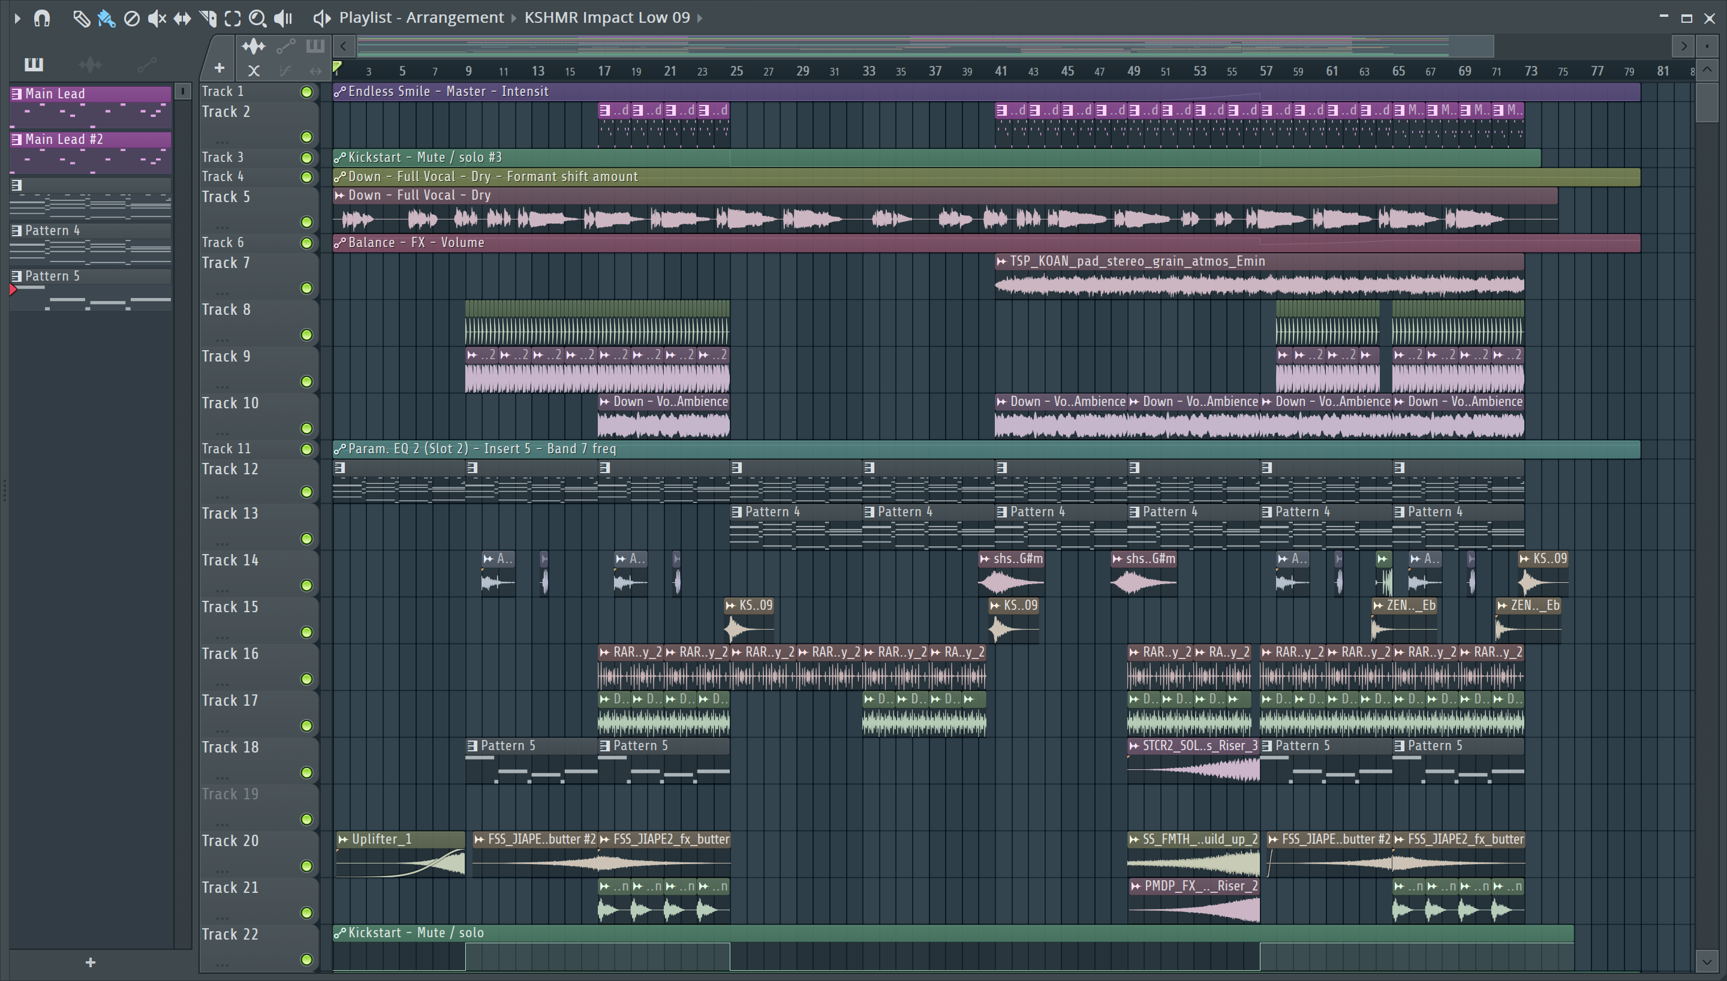Click the Track 20 header label
The height and width of the screenshot is (981, 1727).
(230, 841)
